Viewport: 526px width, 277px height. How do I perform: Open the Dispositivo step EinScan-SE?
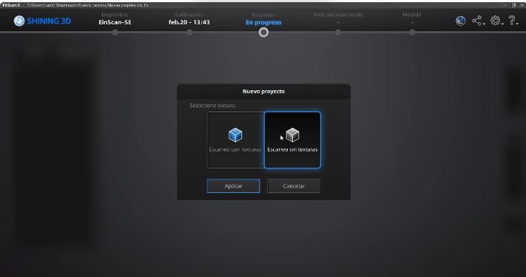115,18
